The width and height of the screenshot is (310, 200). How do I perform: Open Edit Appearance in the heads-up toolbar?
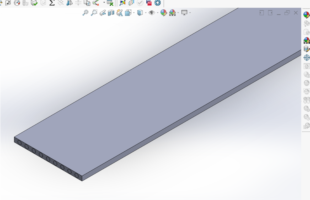click(x=164, y=13)
